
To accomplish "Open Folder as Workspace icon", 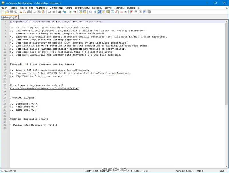I will pyautogui.click(x=121, y=12).
